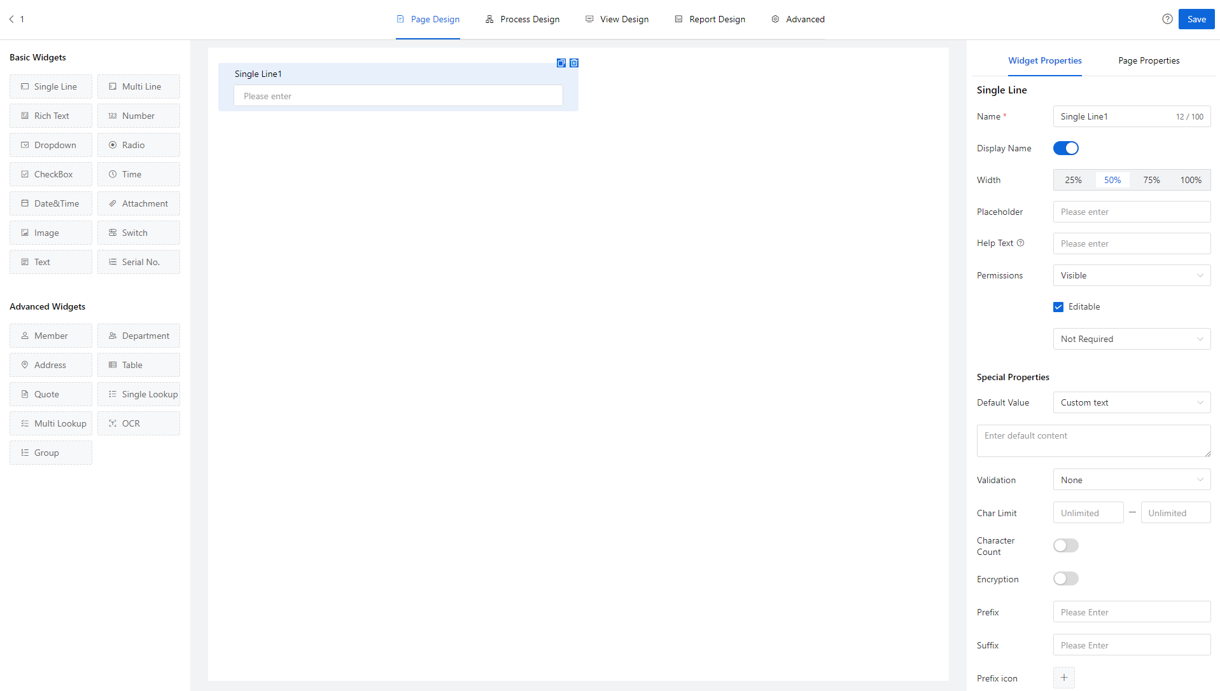Toggle the Display Name switch

click(x=1066, y=148)
